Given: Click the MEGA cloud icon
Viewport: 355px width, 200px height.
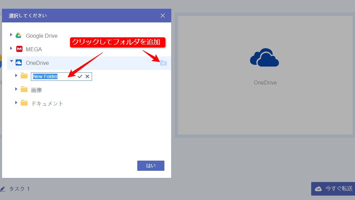Looking at the screenshot, I should (19, 49).
